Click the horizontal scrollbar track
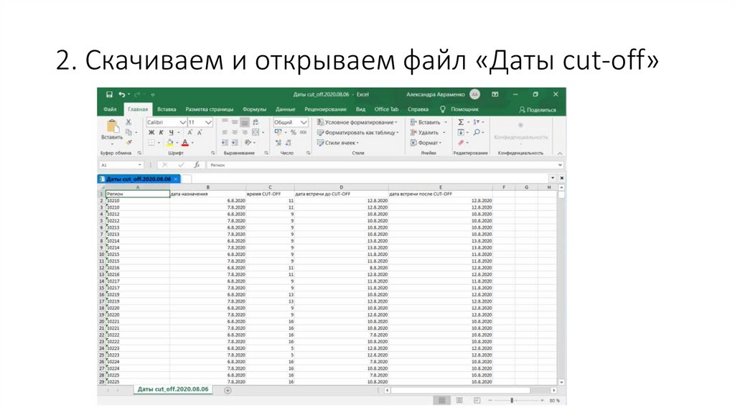This screenshot has height=412, width=735. 469,390
